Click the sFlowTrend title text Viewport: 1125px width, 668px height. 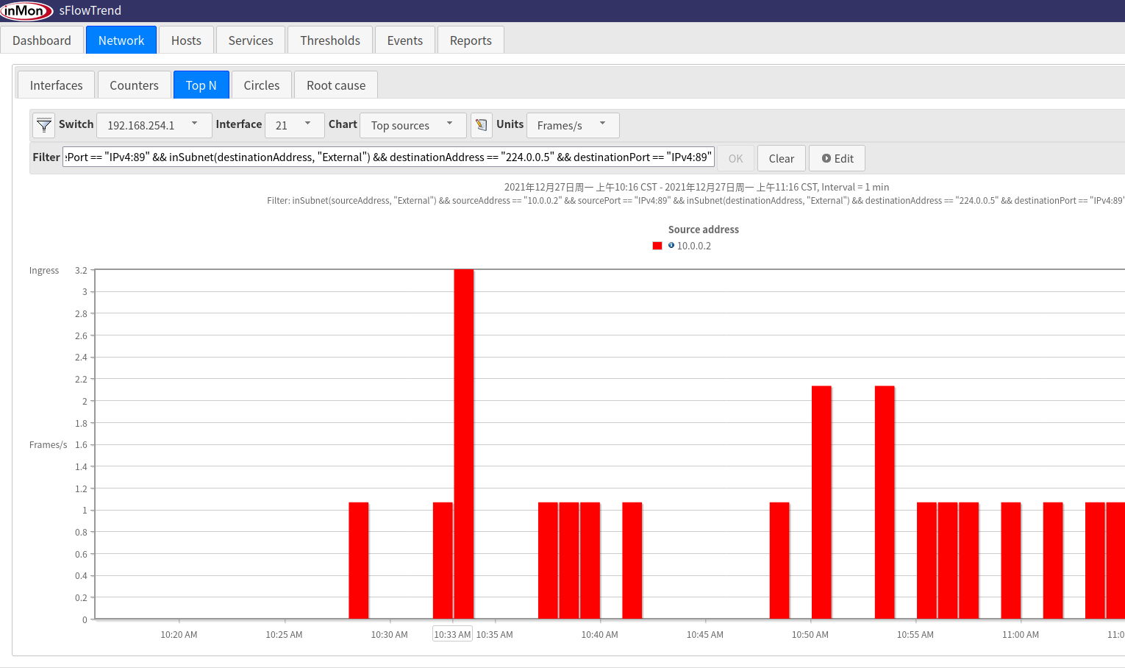tap(90, 10)
